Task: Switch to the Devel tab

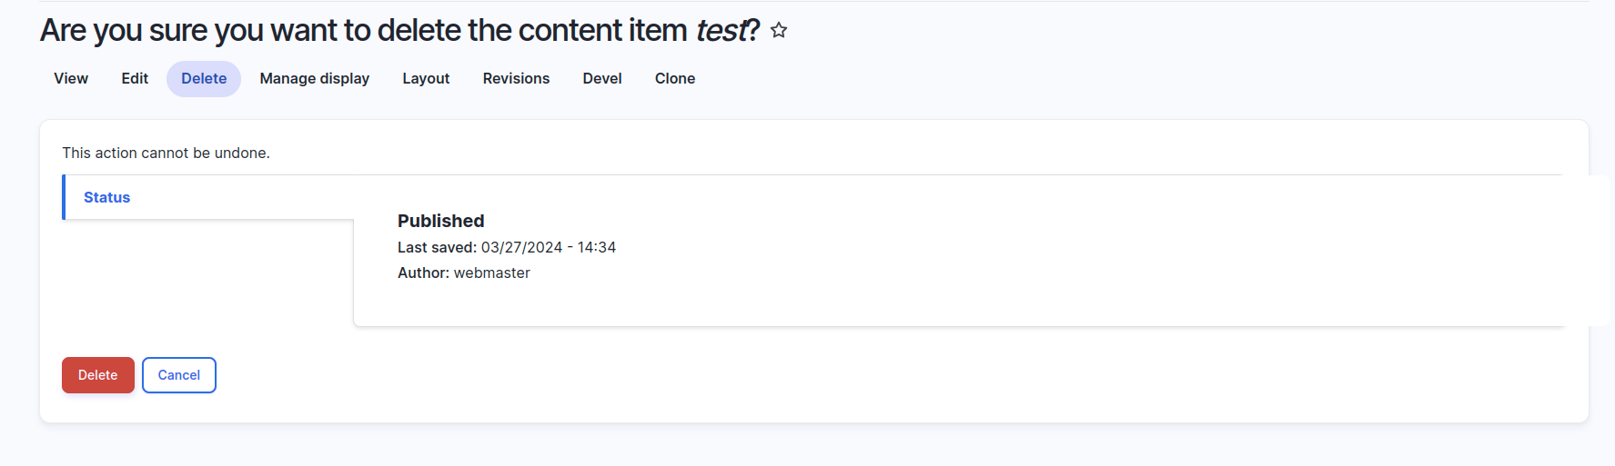Action: click(x=602, y=79)
